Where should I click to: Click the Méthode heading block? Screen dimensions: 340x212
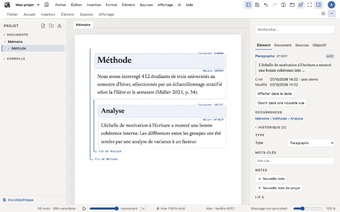point(160,61)
